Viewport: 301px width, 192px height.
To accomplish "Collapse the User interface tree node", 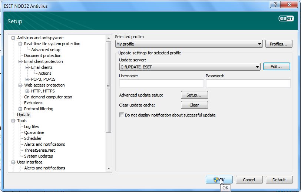I will pyautogui.click(x=13, y=162).
